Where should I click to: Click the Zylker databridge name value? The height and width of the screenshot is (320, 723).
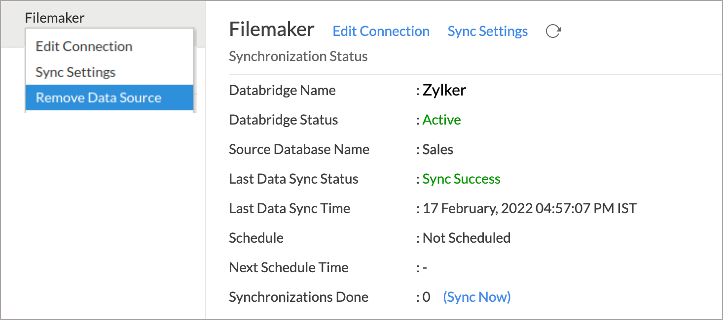(x=444, y=90)
